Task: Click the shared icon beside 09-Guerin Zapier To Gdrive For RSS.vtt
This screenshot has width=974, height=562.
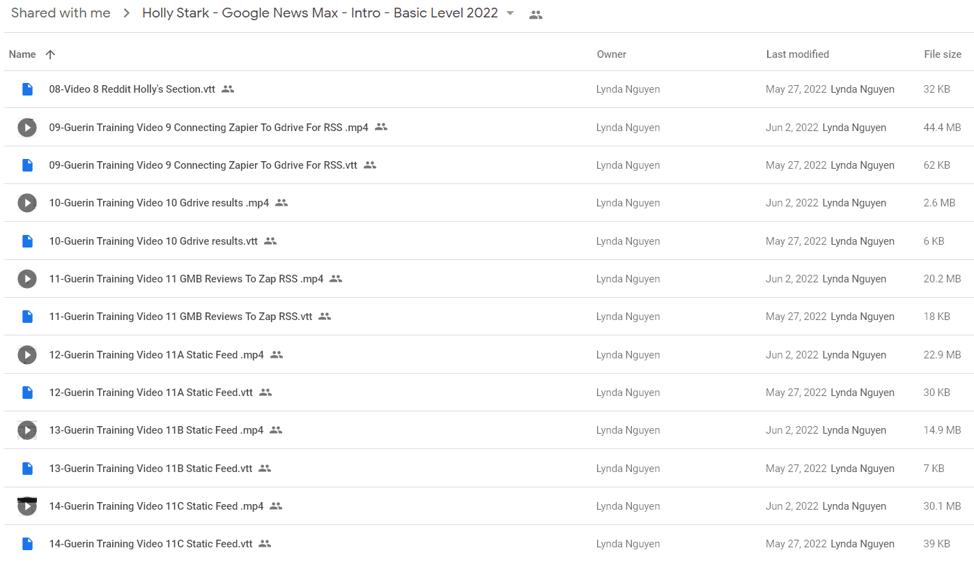Action: tap(370, 165)
